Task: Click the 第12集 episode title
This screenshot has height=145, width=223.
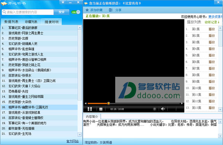Action: pos(197,101)
